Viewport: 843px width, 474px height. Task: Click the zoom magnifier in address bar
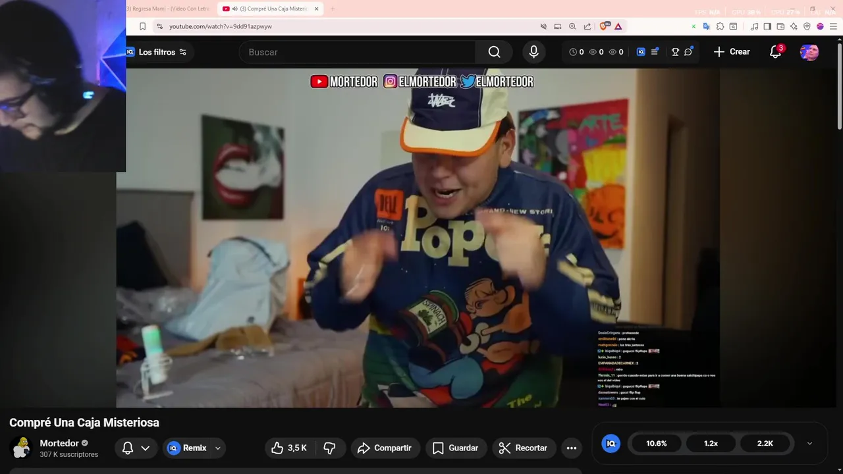coord(572,26)
